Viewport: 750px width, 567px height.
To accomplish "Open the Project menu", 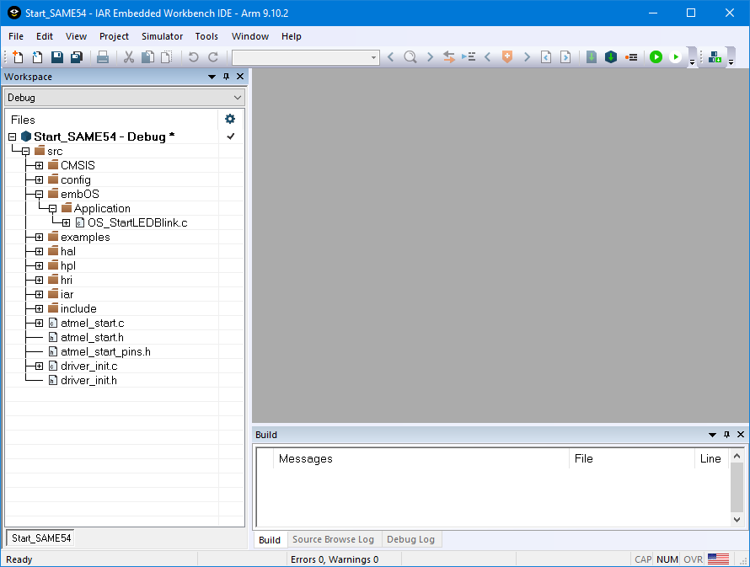I will point(114,36).
